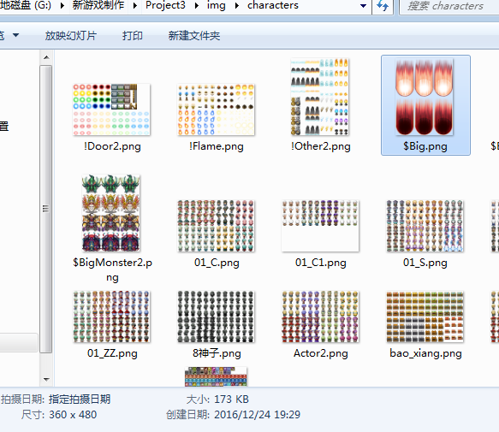Click the 01_S.png file name
Image resolution: width=499 pixels, height=432 pixels.
pyautogui.click(x=425, y=263)
